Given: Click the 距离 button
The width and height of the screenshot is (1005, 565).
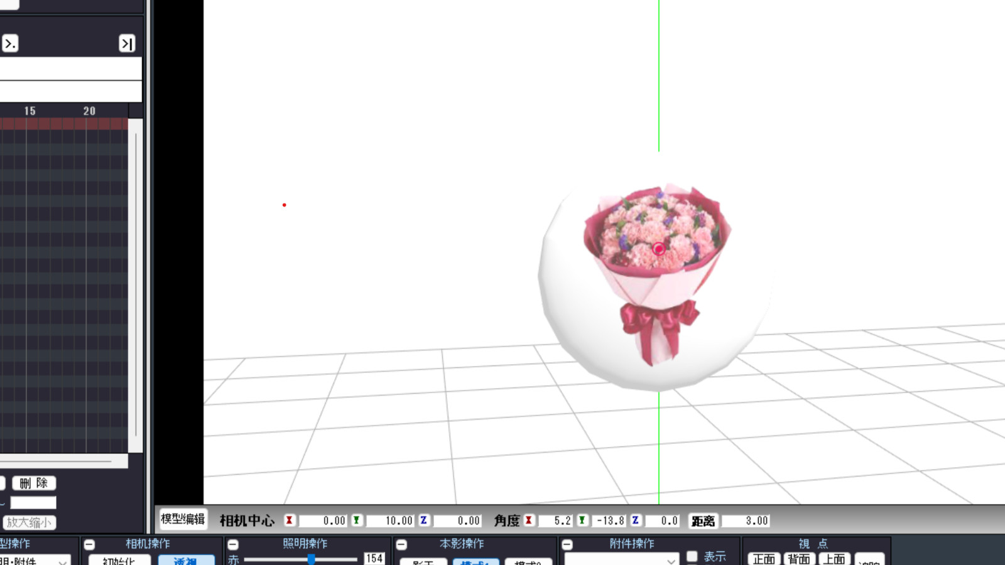Looking at the screenshot, I should pos(703,521).
